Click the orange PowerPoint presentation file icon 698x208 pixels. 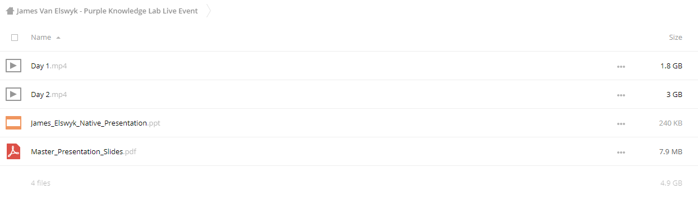(x=13, y=123)
